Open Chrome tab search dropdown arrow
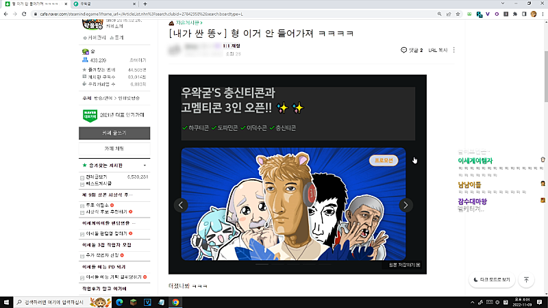This screenshot has height=308, width=548. click(x=503, y=3)
